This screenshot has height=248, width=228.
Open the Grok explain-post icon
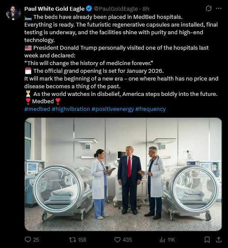pyautogui.click(x=208, y=9)
